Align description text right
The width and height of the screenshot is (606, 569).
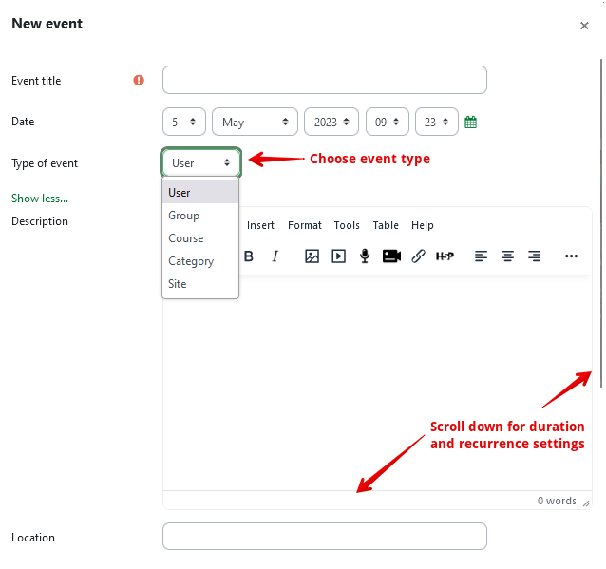point(535,256)
